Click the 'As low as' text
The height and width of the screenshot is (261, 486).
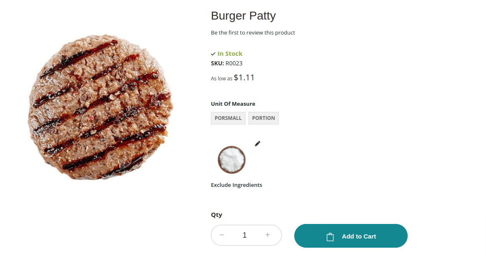pos(221,79)
